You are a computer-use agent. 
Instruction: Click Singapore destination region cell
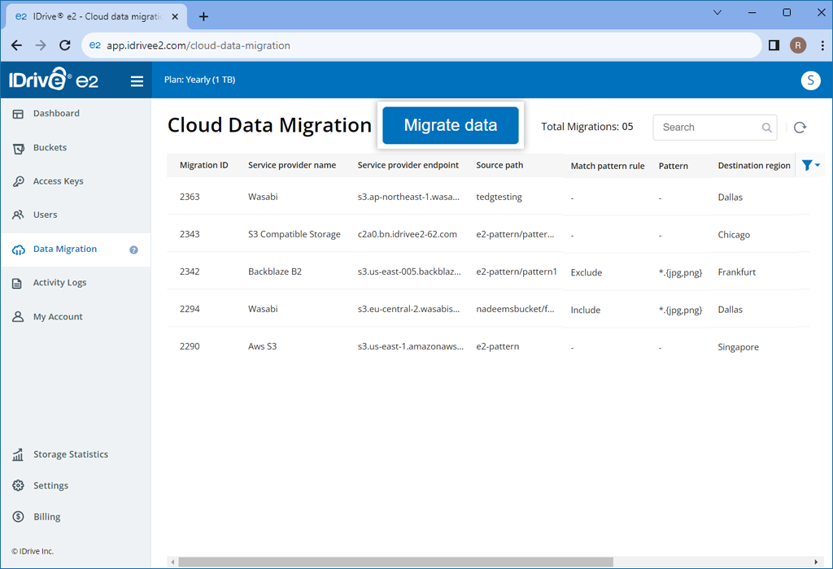[738, 347]
